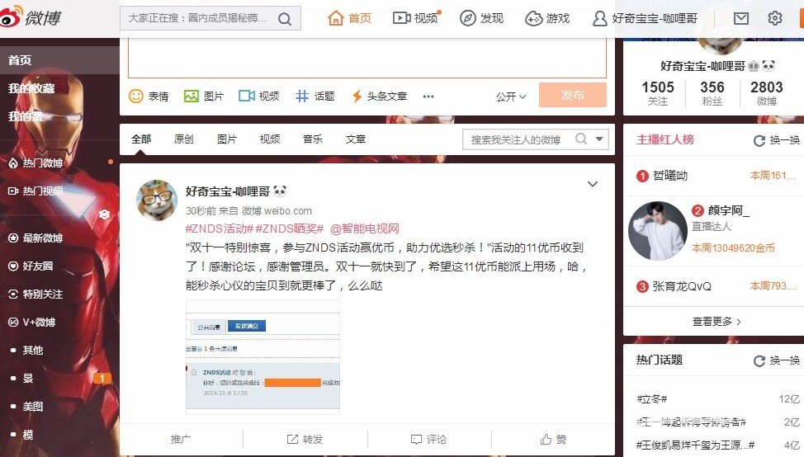The height and width of the screenshot is (457, 804).
Task: Go to 首页 in the left sidebar
Action: [x=20, y=60]
